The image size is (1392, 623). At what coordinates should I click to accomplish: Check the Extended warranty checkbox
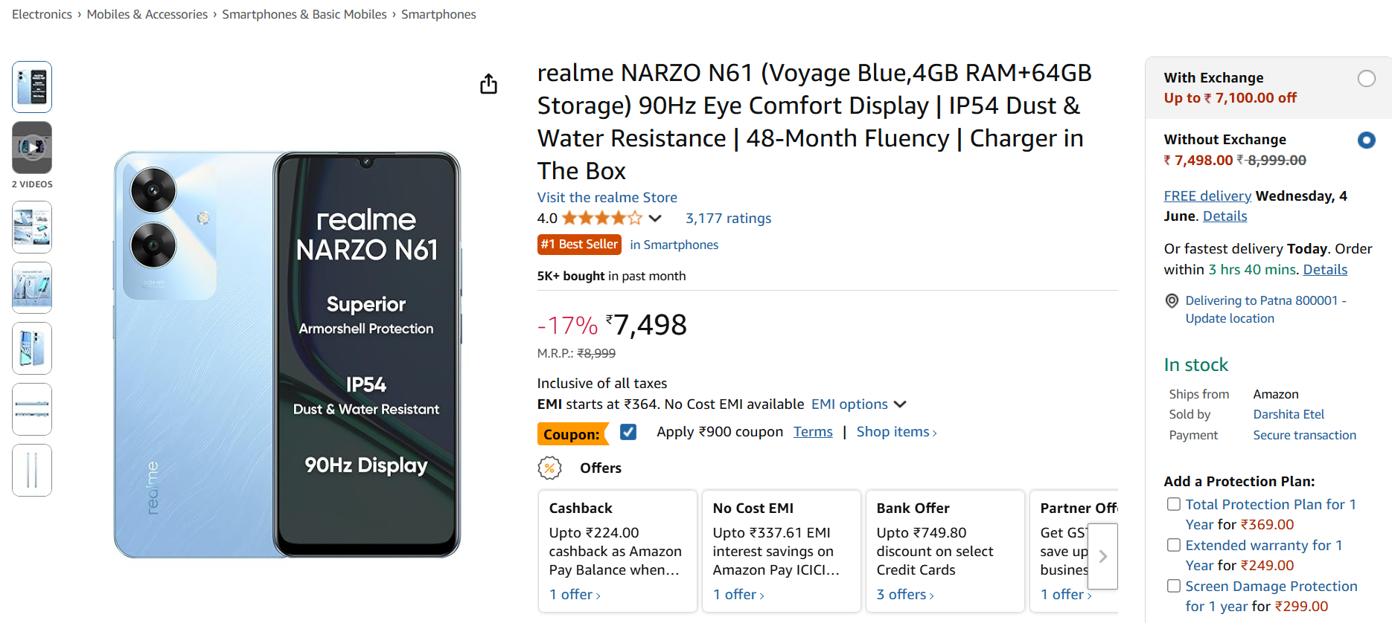point(1174,545)
